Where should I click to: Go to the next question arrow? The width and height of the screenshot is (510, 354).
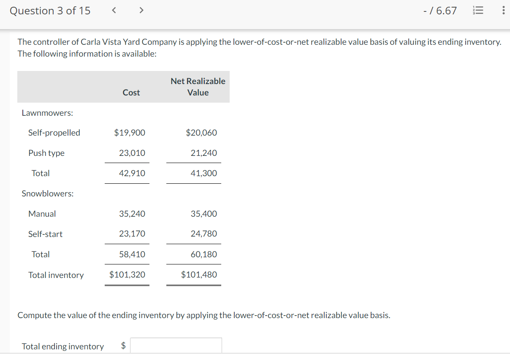tap(141, 11)
